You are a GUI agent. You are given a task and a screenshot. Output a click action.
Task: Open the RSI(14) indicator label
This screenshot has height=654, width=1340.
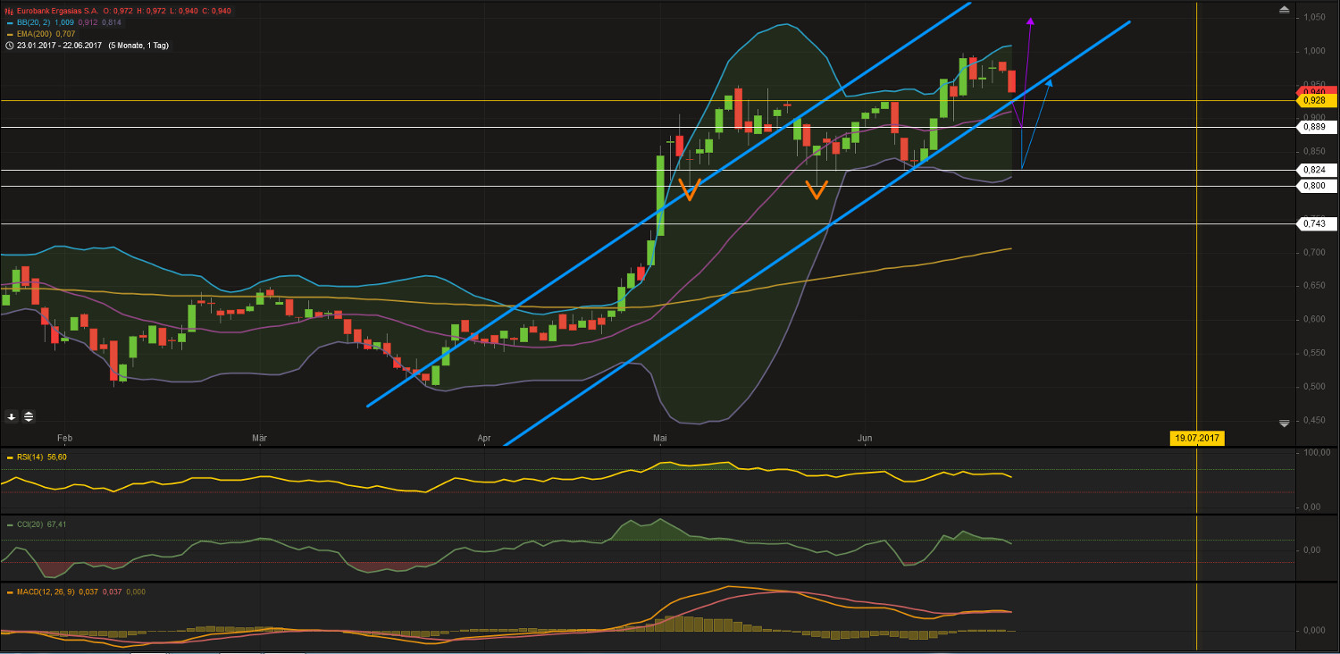click(30, 457)
